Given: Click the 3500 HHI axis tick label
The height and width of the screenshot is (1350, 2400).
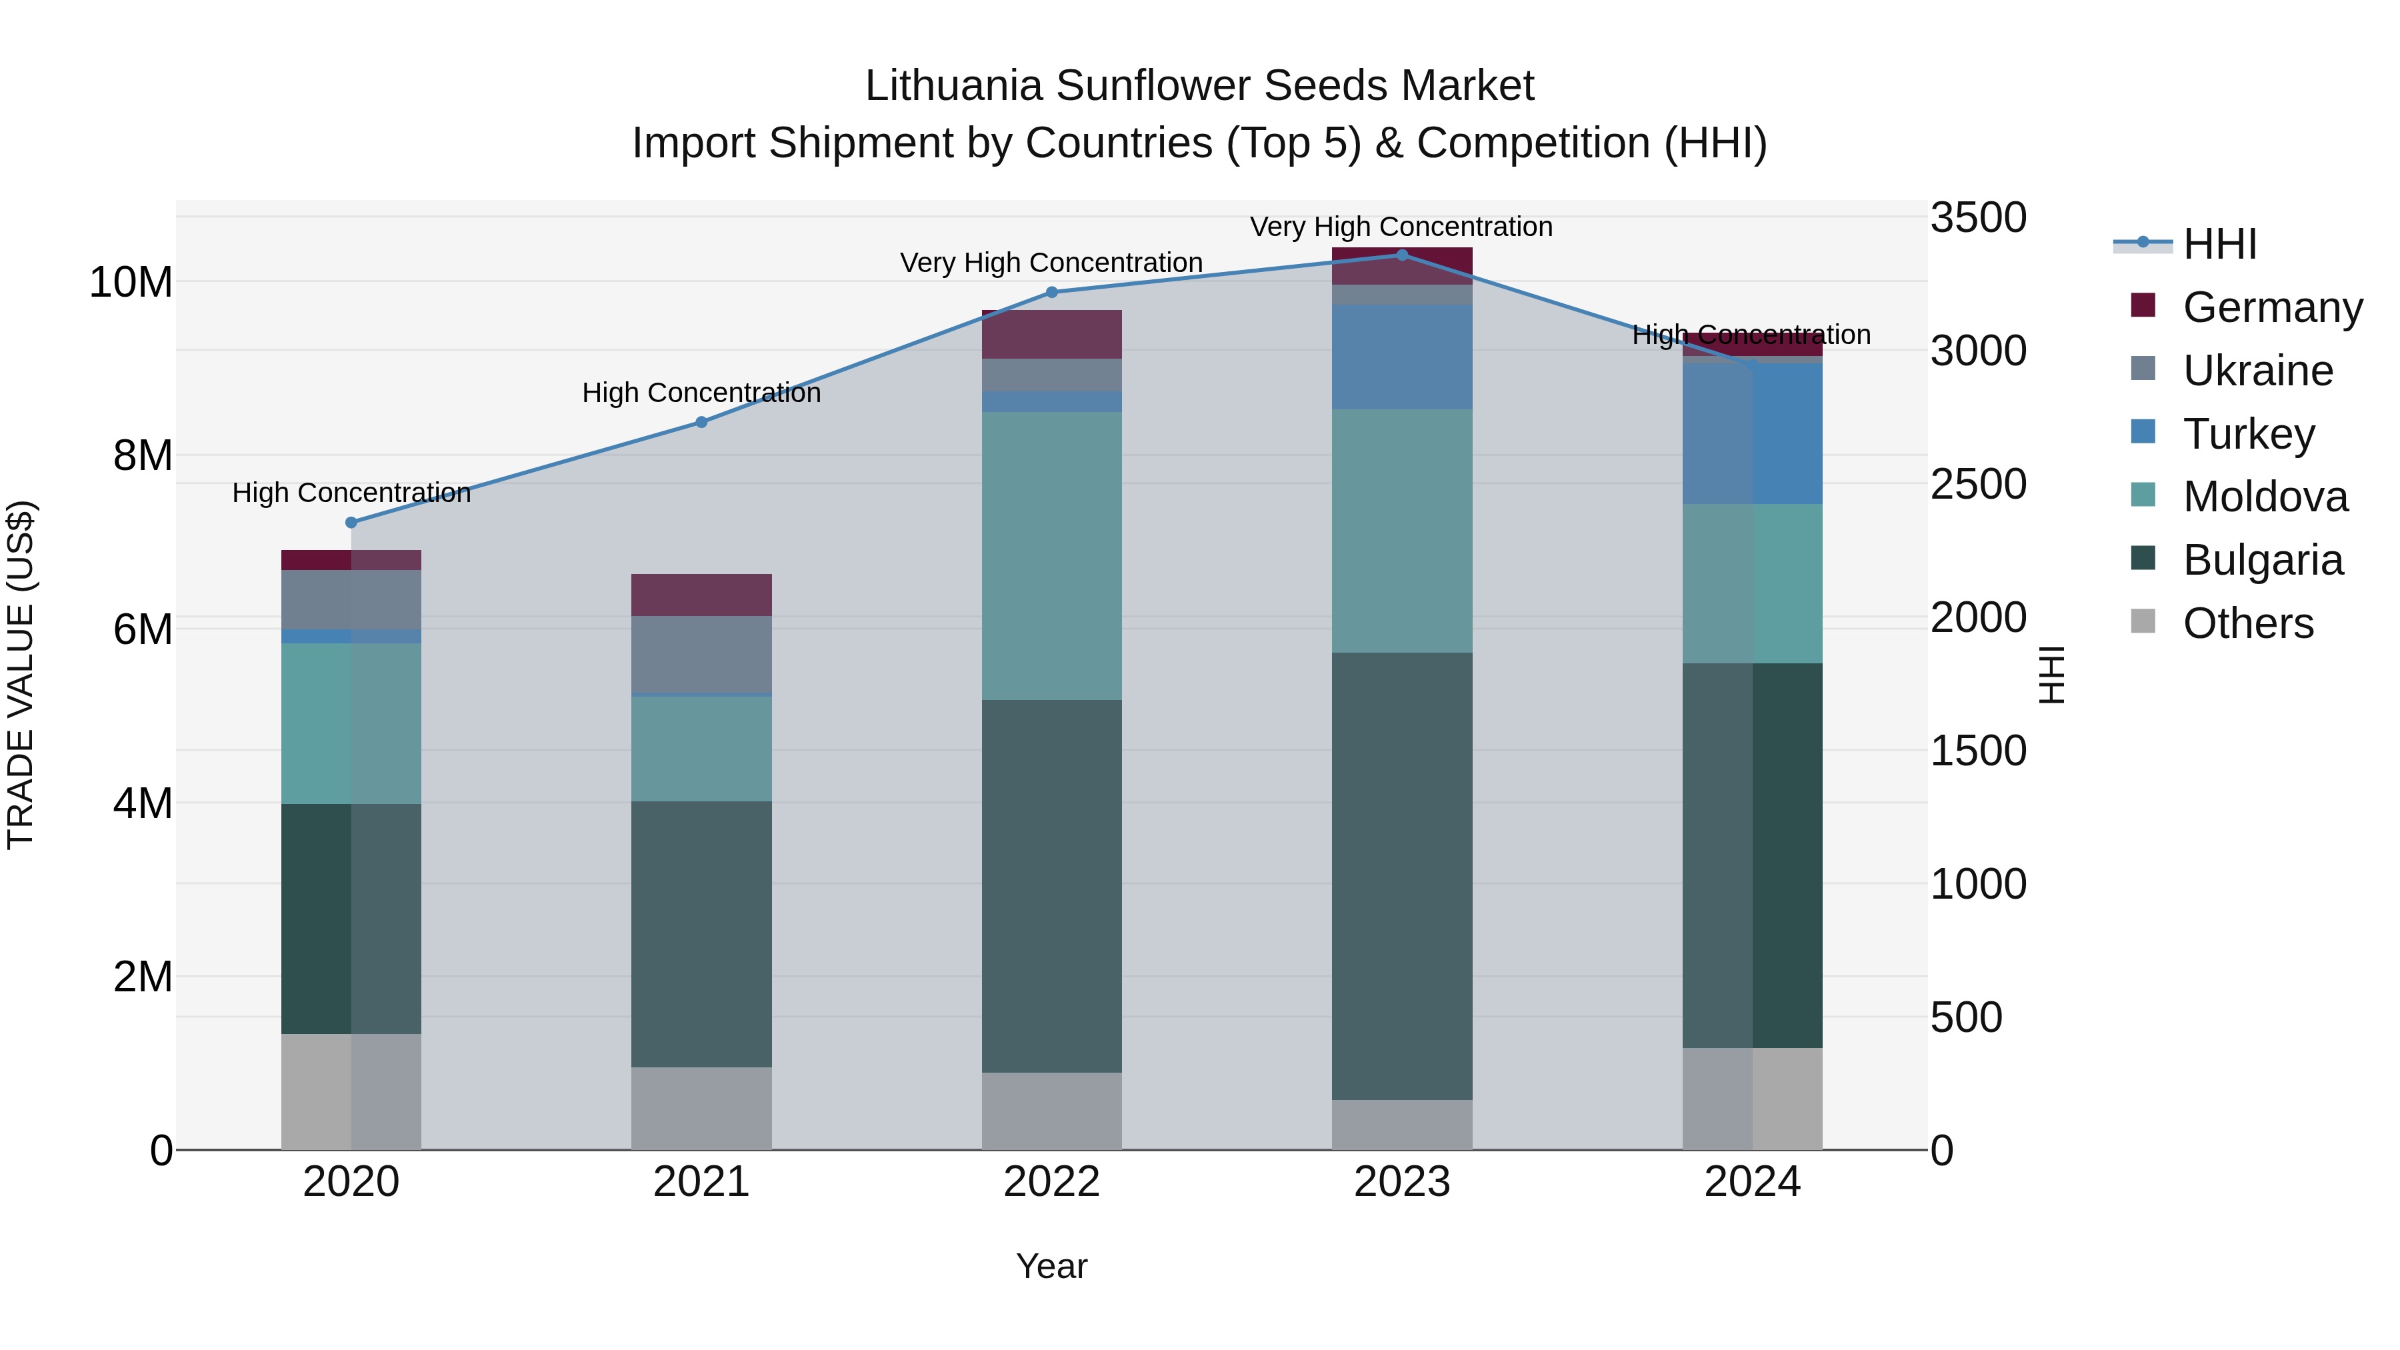Looking at the screenshot, I should pyautogui.click(x=1978, y=218).
